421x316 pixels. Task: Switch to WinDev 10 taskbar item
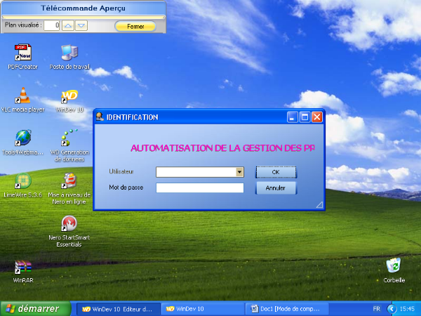[x=203, y=309]
